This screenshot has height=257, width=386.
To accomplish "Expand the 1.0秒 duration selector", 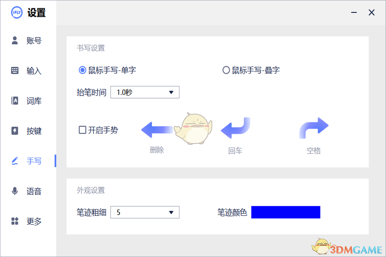I will pyautogui.click(x=145, y=92).
